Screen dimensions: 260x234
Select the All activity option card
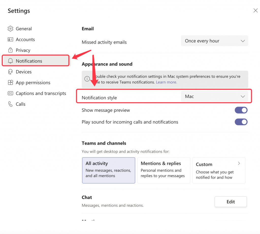point(108,170)
